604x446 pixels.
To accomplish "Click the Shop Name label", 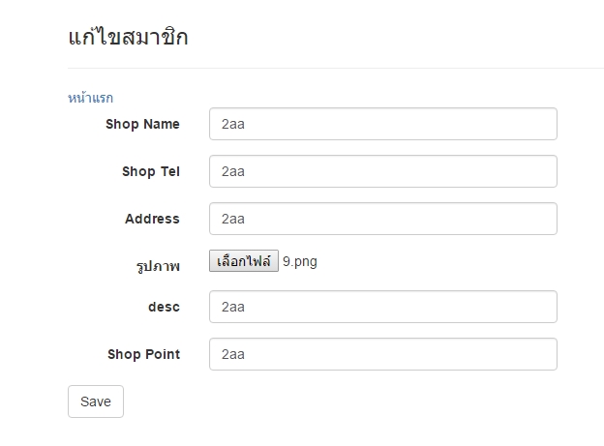I will pyautogui.click(x=142, y=124).
